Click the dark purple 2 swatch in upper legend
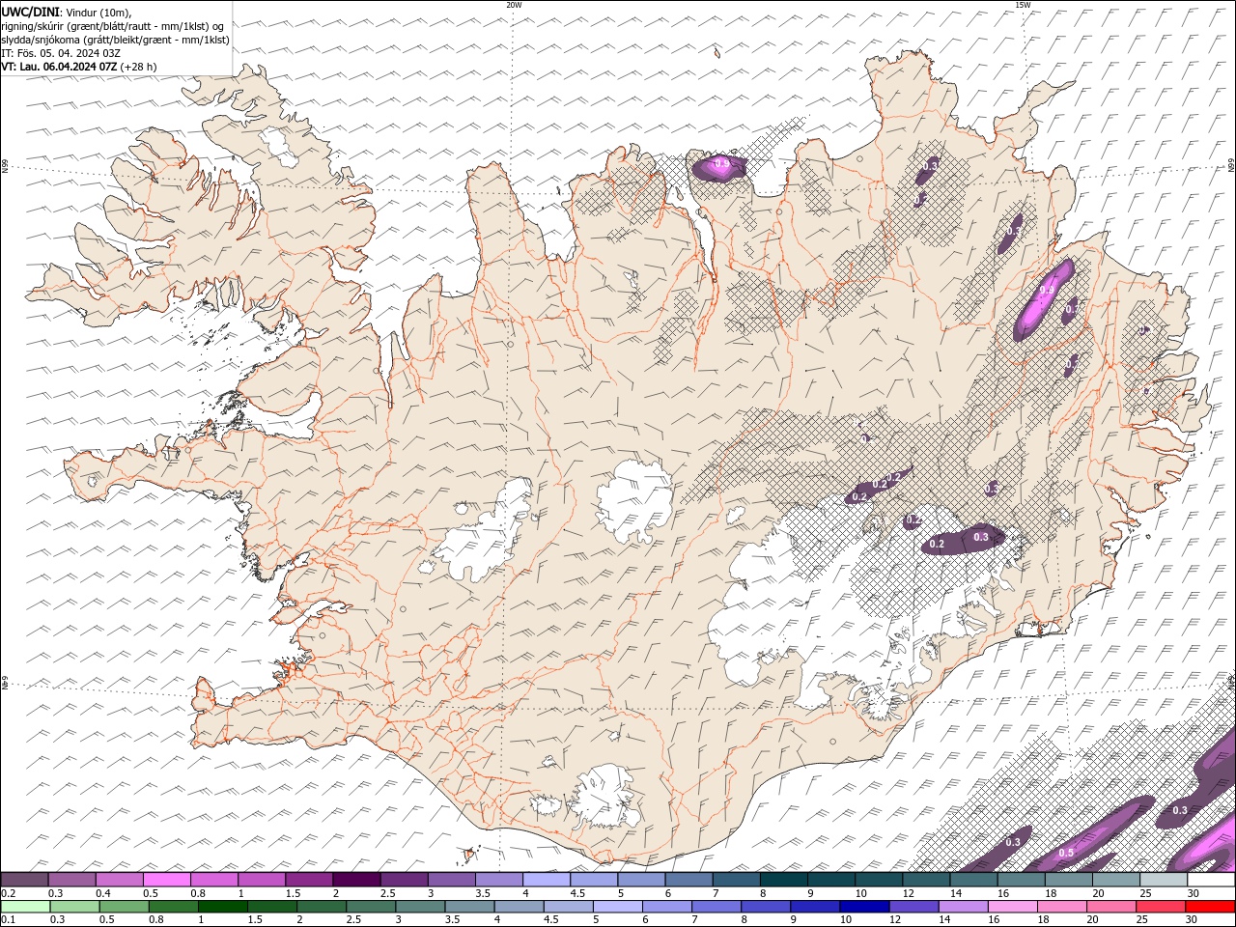This screenshot has width=1236, height=927. 356,880
